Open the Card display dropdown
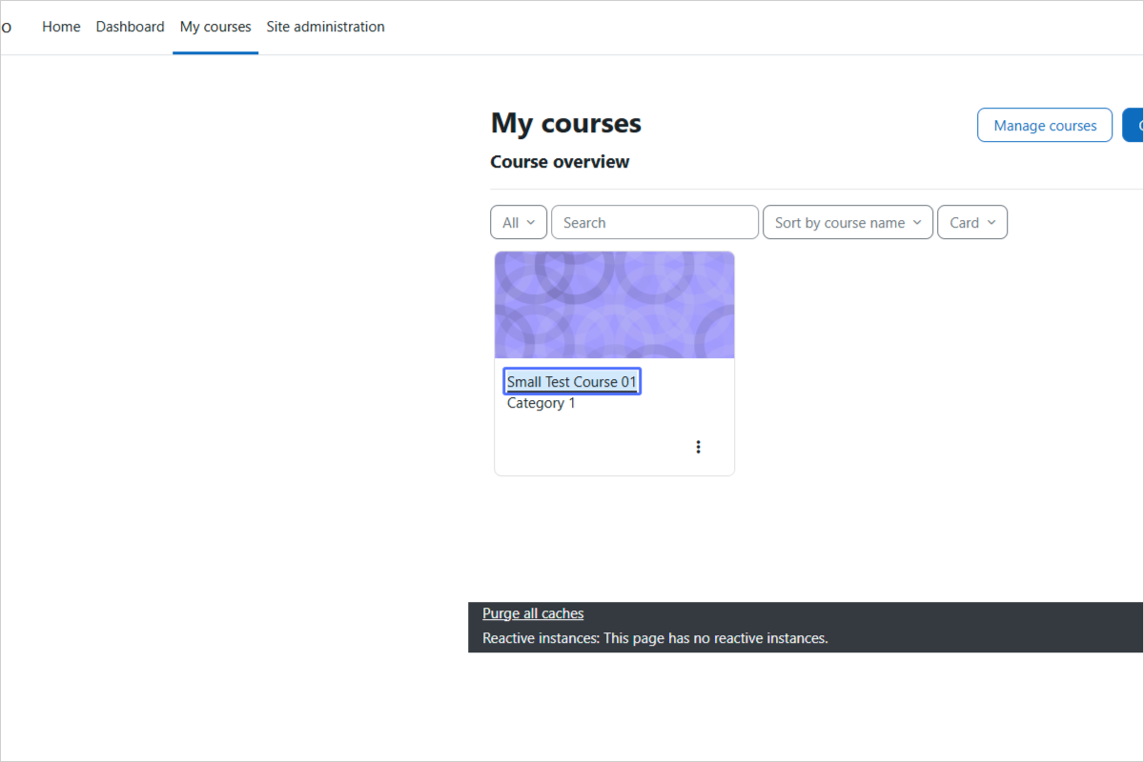 click(972, 222)
